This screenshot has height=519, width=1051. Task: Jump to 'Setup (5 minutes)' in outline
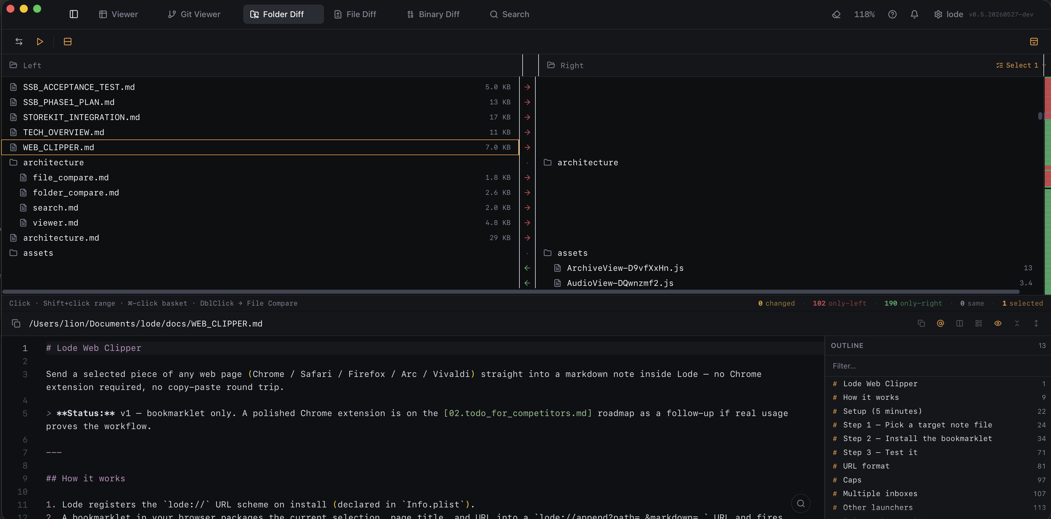[938, 411]
